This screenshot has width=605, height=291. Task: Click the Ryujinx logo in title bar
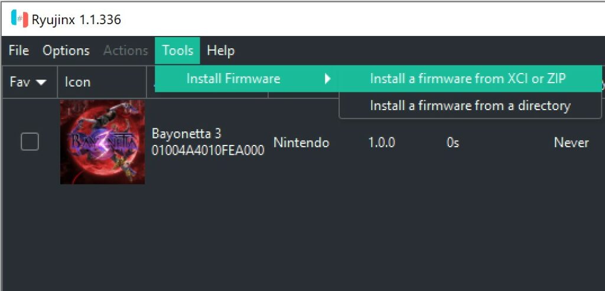(x=19, y=19)
